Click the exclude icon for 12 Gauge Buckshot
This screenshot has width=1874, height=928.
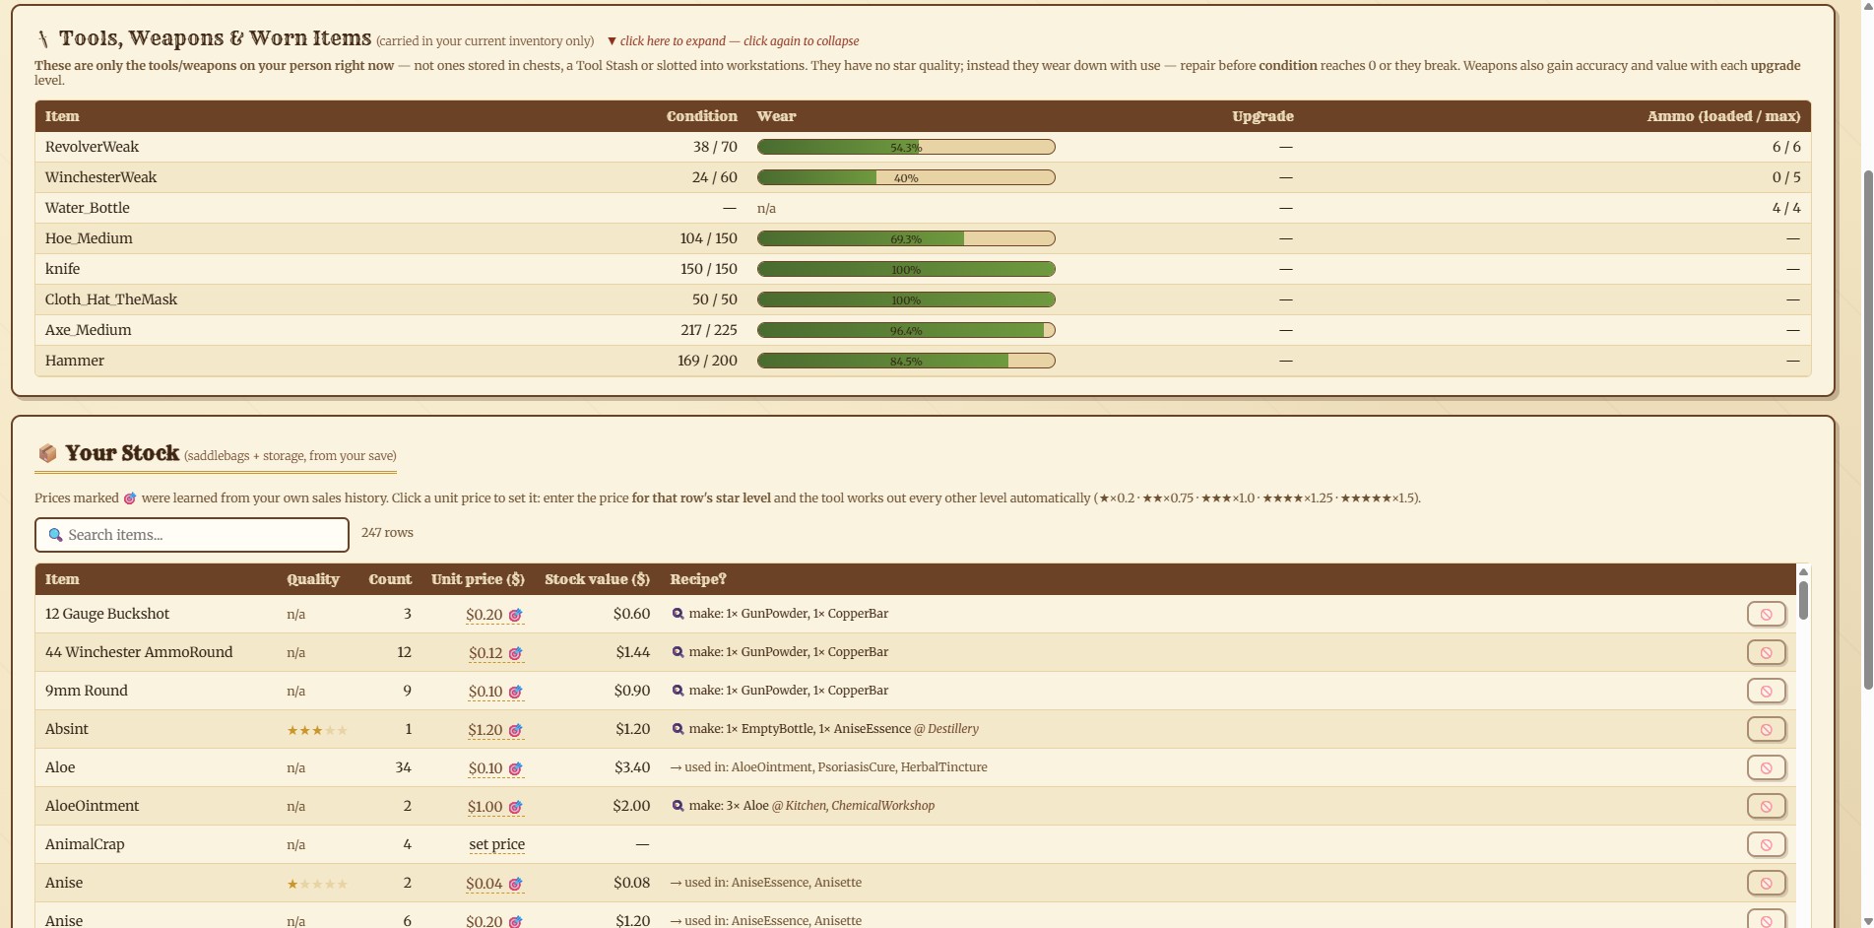(x=1766, y=614)
